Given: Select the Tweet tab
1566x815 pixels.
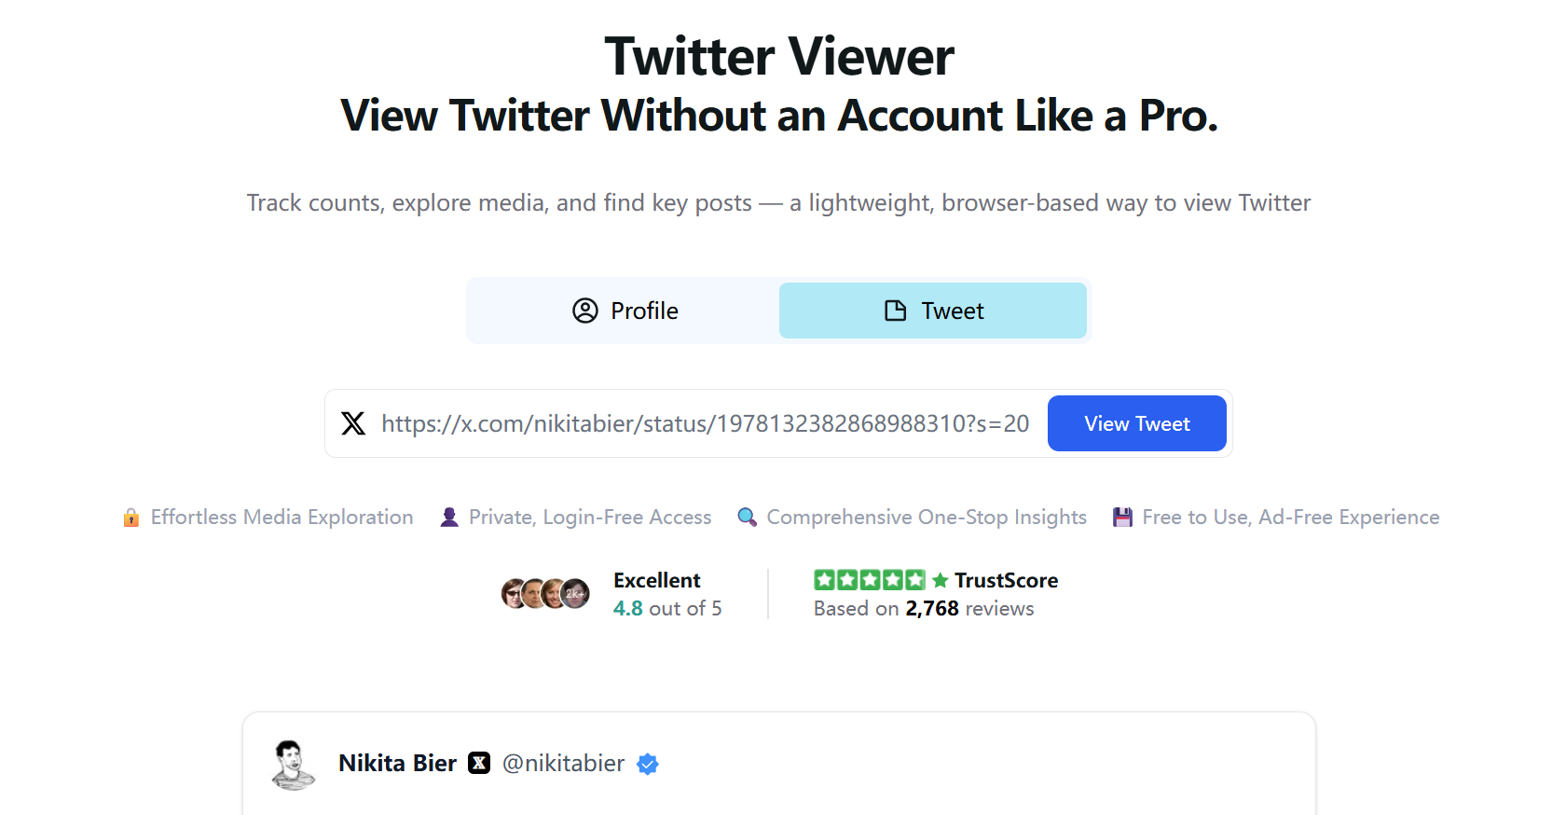Looking at the screenshot, I should (x=933, y=311).
